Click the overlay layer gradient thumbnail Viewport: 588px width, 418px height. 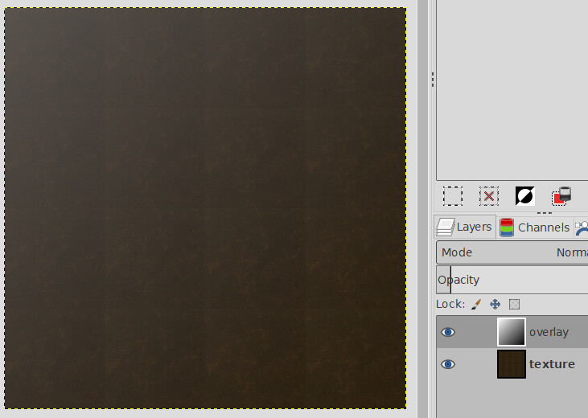[511, 332]
